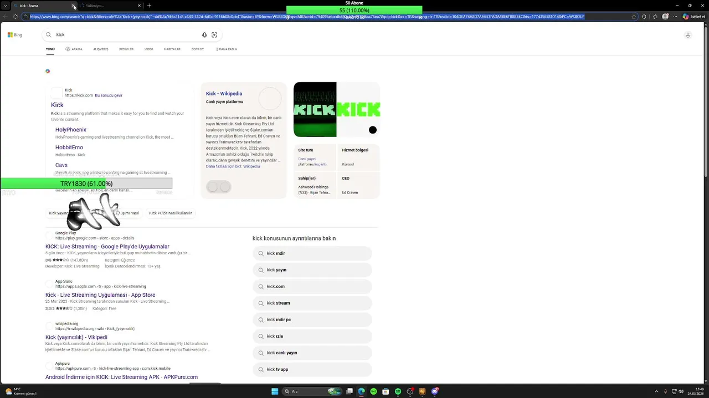709x398 pixels.
Task: Open Bing account profile icon
Action: (x=688, y=35)
